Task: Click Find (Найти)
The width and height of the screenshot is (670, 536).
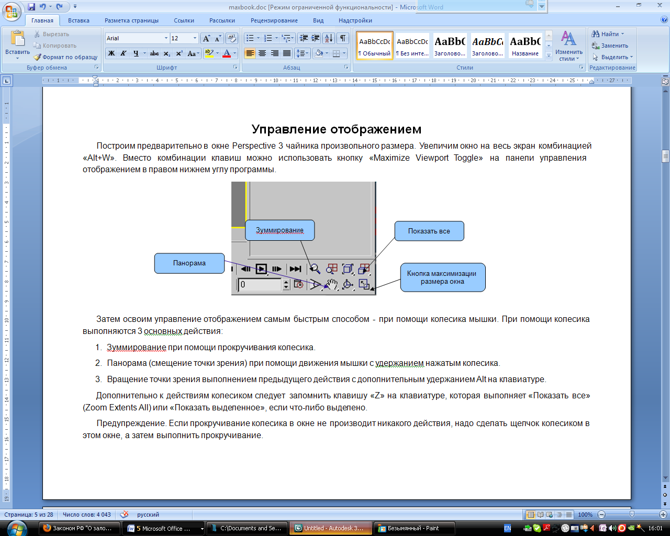Action: pos(608,34)
